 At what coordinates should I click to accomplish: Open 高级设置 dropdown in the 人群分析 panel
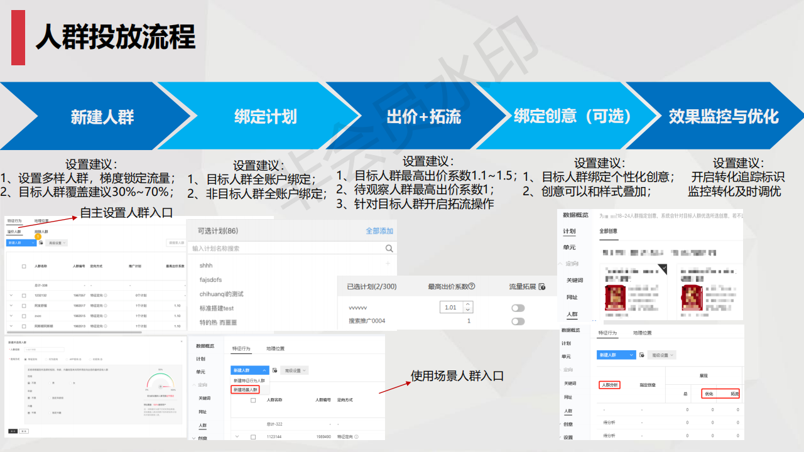(662, 355)
